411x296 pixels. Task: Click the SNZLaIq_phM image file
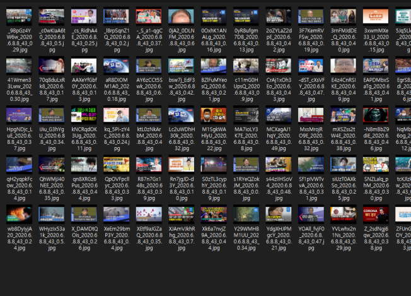coord(375,164)
